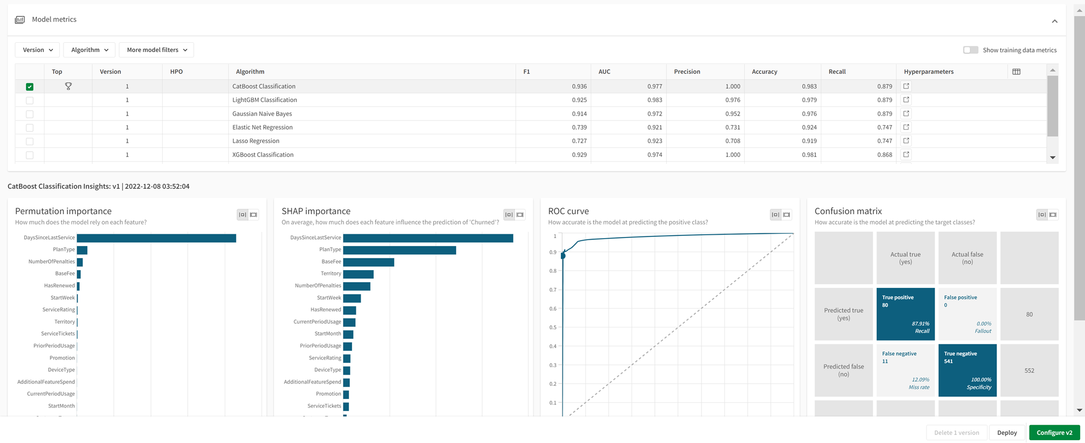Open XGBoost Classification hyperparameters icon
Screen dimensions: 1085x443
pos(906,155)
